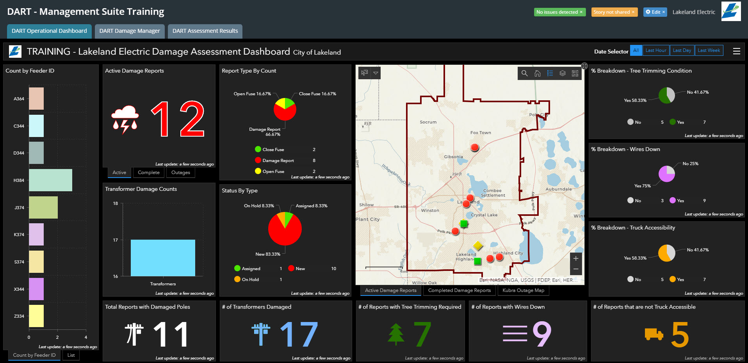748x363 pixels.
Task: Open the DART Operational Dashboard tab
Action: 49,31
